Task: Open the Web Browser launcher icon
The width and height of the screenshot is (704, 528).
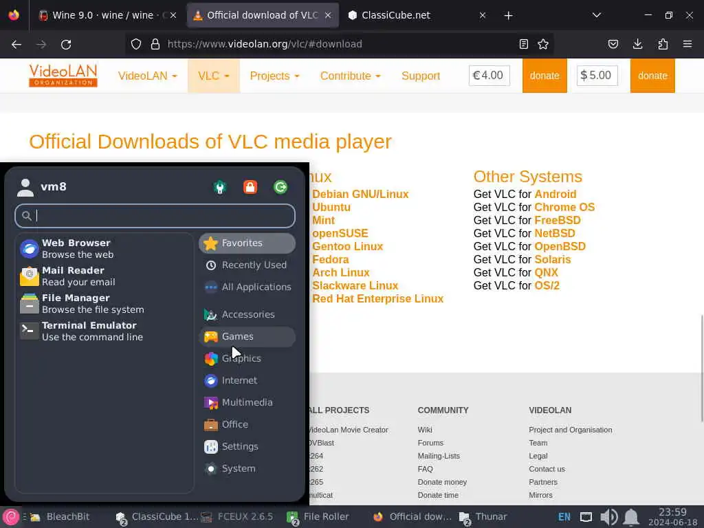Action: (29, 249)
